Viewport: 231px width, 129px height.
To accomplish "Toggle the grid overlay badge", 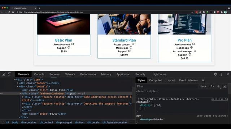I will [x=72, y=94].
